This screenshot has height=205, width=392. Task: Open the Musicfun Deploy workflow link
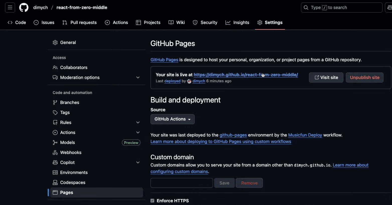coord(305,135)
